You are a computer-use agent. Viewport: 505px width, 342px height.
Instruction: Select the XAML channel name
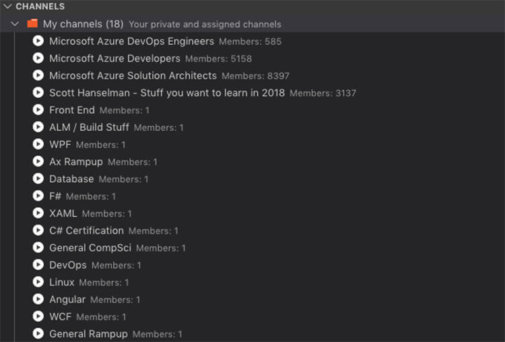[63, 213]
